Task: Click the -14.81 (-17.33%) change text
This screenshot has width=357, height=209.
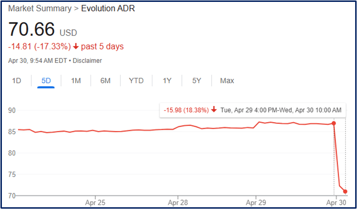Action: tap(39, 47)
